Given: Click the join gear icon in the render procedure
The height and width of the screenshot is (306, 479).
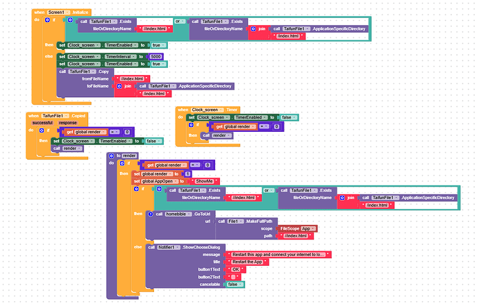Looking at the screenshot, I should [x=341, y=198].
